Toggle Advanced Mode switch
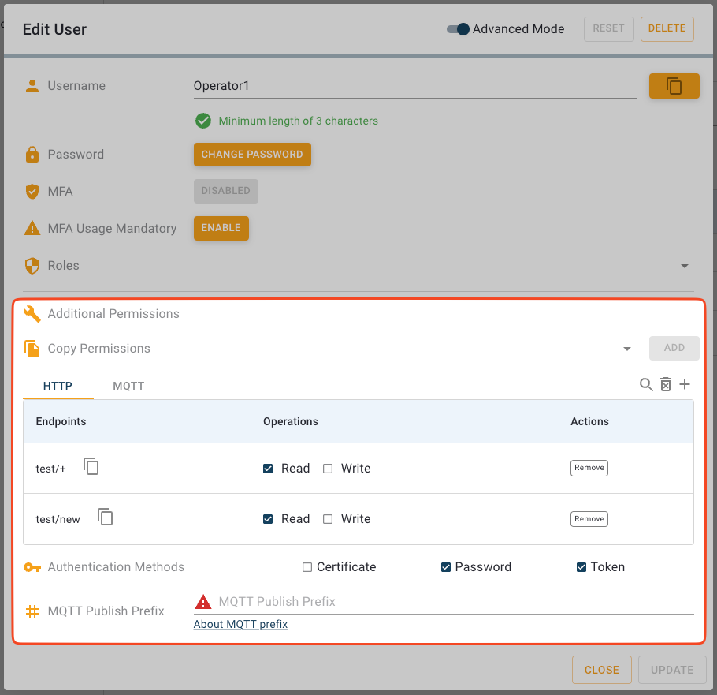This screenshot has height=695, width=717. (x=458, y=29)
